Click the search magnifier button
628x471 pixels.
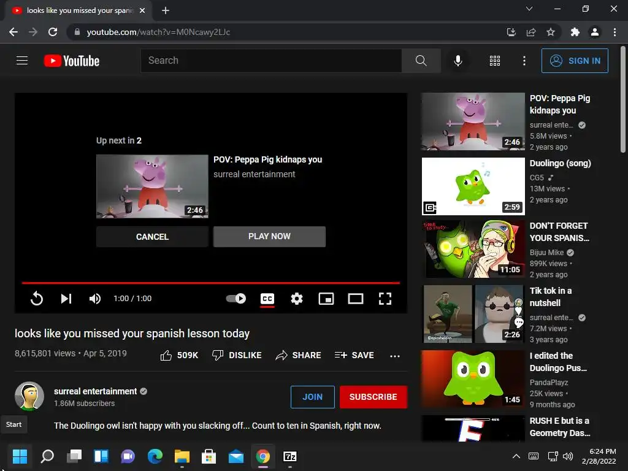pos(421,61)
